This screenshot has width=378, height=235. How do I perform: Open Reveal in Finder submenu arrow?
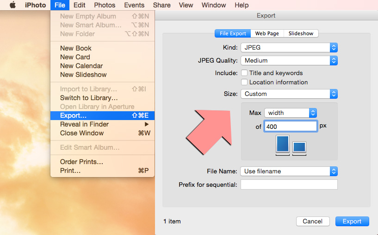(x=147, y=124)
